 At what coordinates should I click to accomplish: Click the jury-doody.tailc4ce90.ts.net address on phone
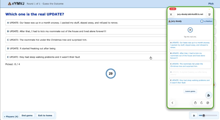pyautogui.click(x=190, y=14)
